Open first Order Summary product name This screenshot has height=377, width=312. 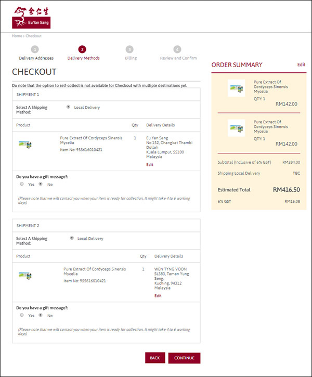(x=270, y=86)
